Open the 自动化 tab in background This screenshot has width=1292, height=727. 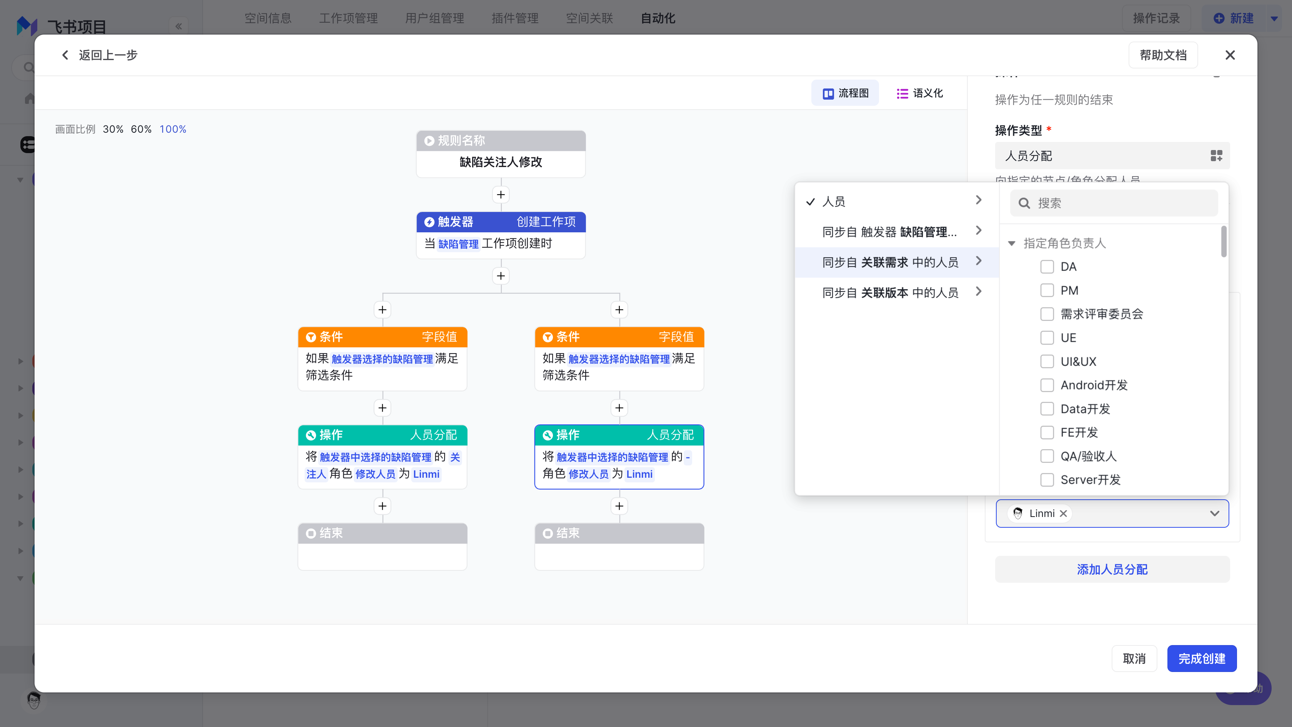tap(658, 18)
